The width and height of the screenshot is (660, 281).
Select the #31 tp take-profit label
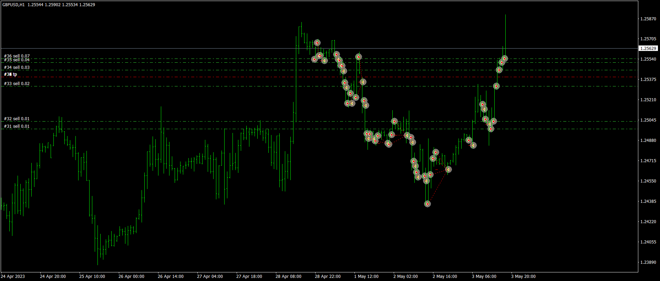pos(11,74)
